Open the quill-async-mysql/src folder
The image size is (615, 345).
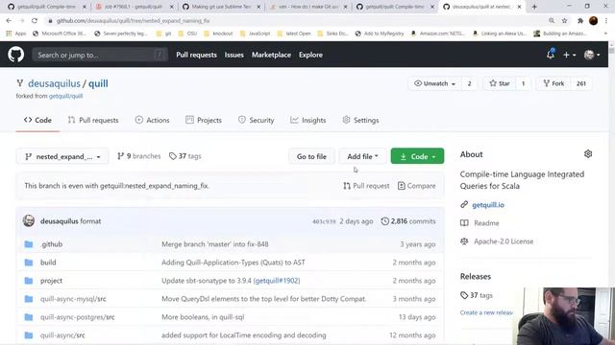73,299
